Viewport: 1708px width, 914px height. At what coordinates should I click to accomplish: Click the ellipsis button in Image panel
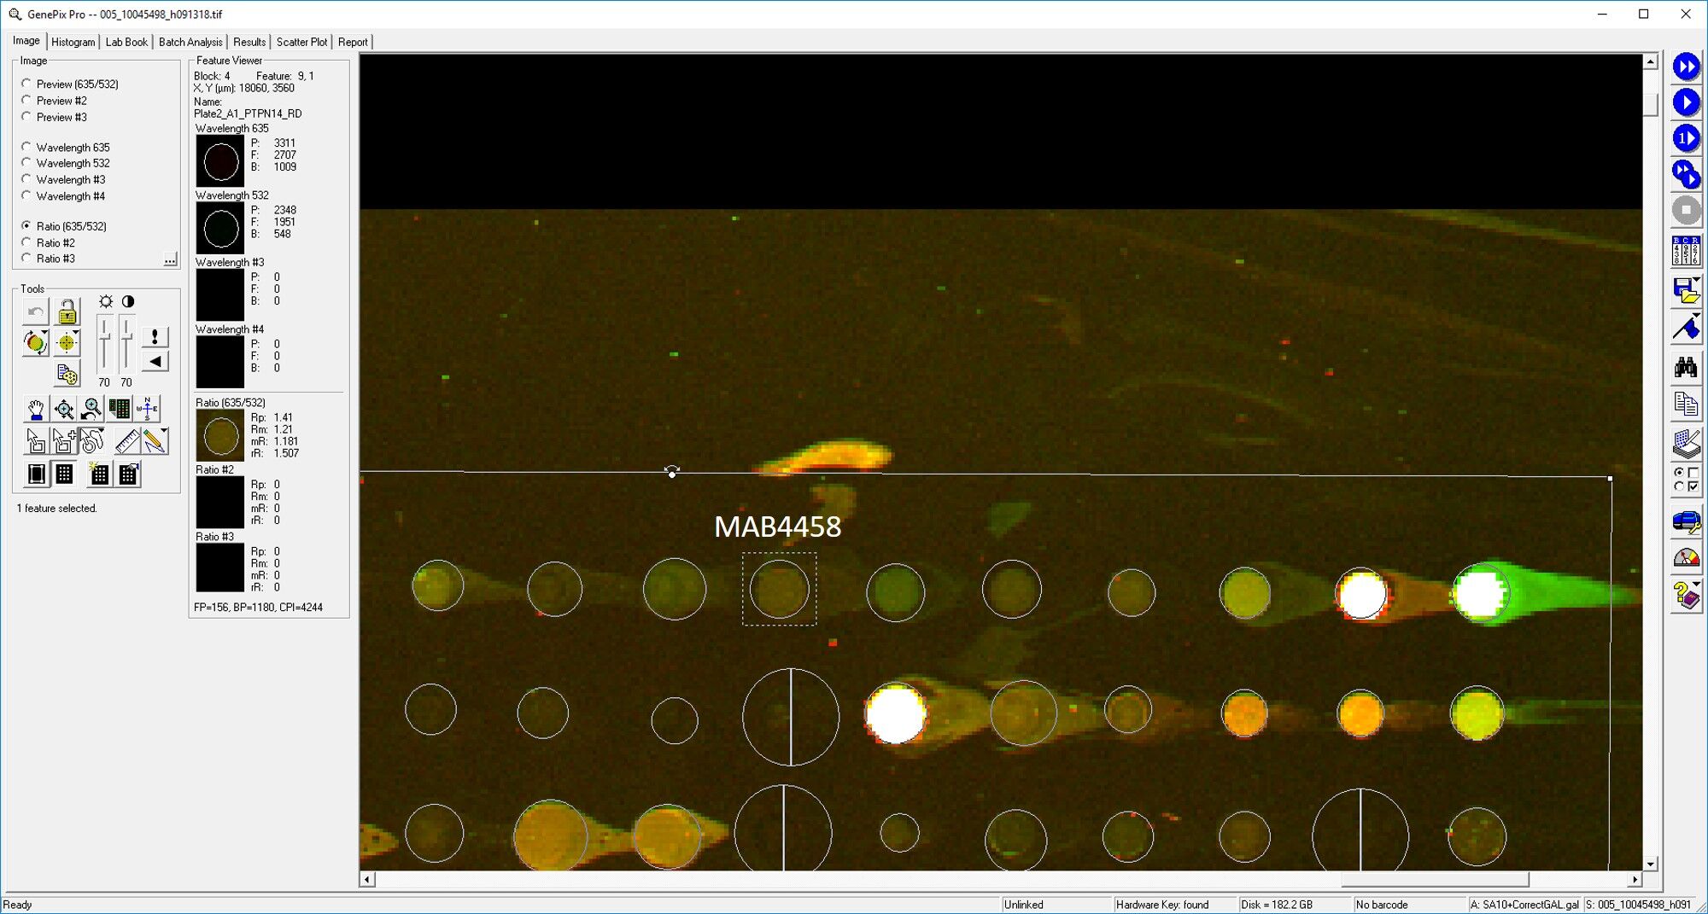[x=170, y=259]
